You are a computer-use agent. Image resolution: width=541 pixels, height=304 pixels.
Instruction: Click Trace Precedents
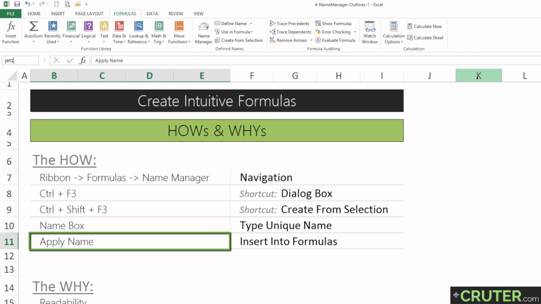[290, 24]
